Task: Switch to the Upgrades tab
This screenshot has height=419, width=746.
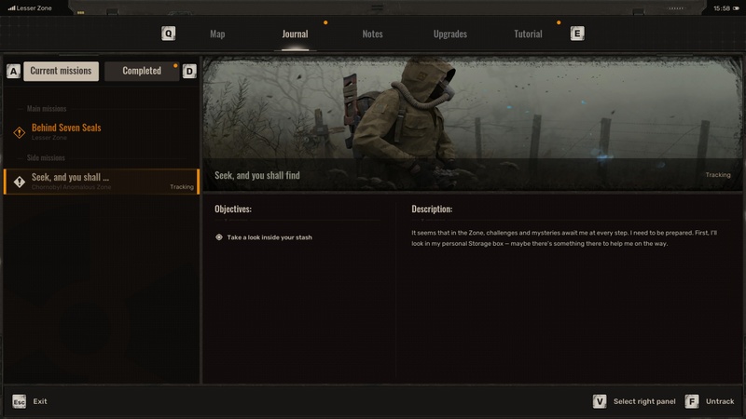Action: (450, 34)
